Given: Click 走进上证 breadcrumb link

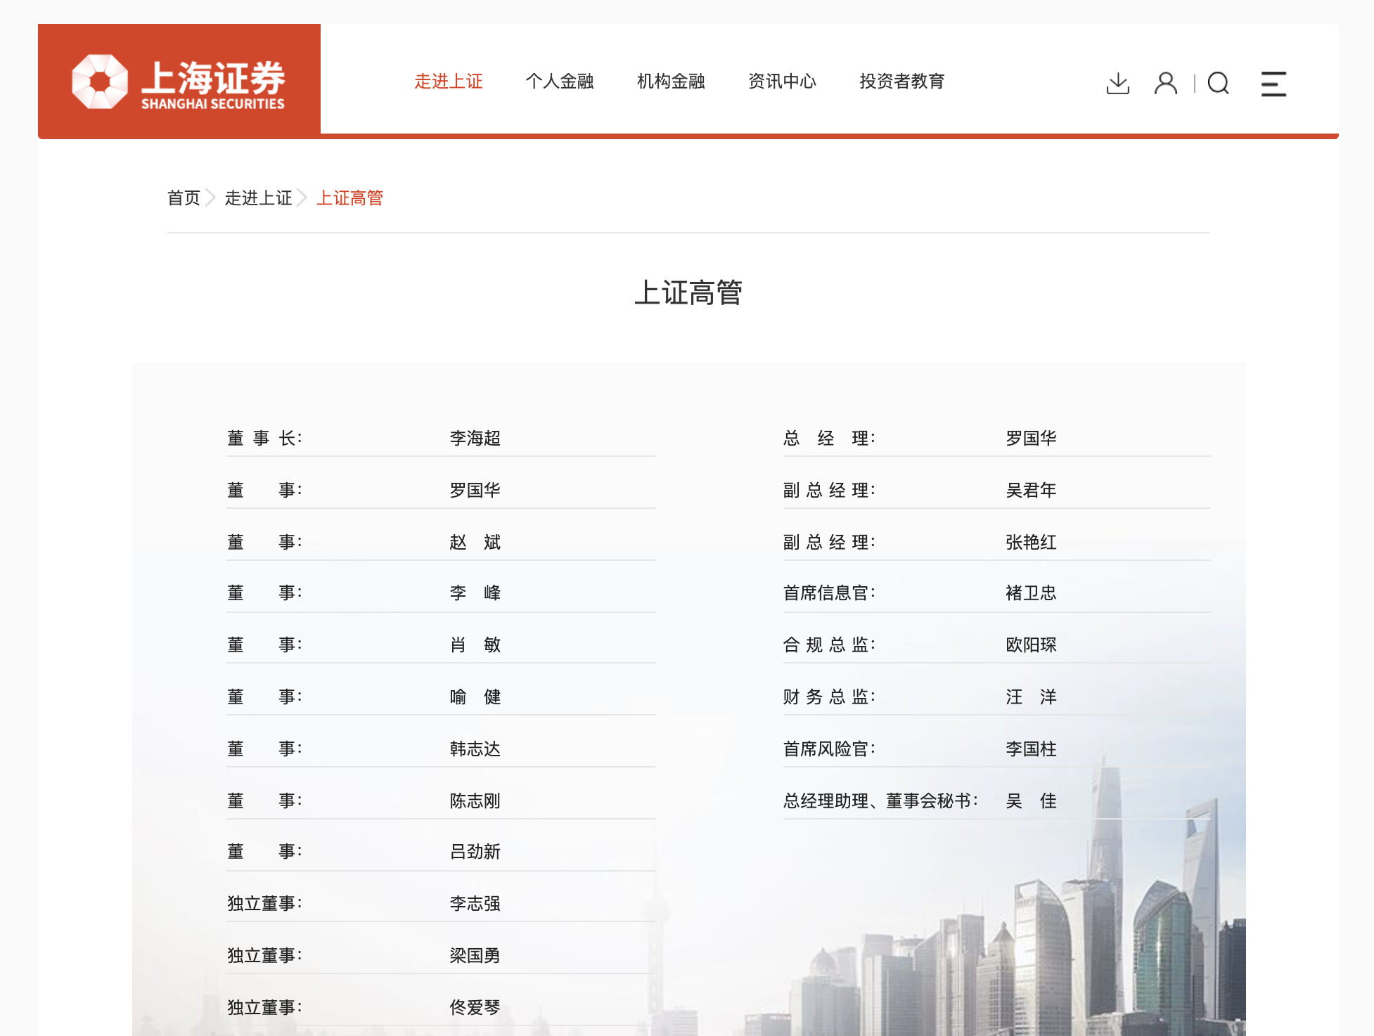Looking at the screenshot, I should (x=258, y=198).
